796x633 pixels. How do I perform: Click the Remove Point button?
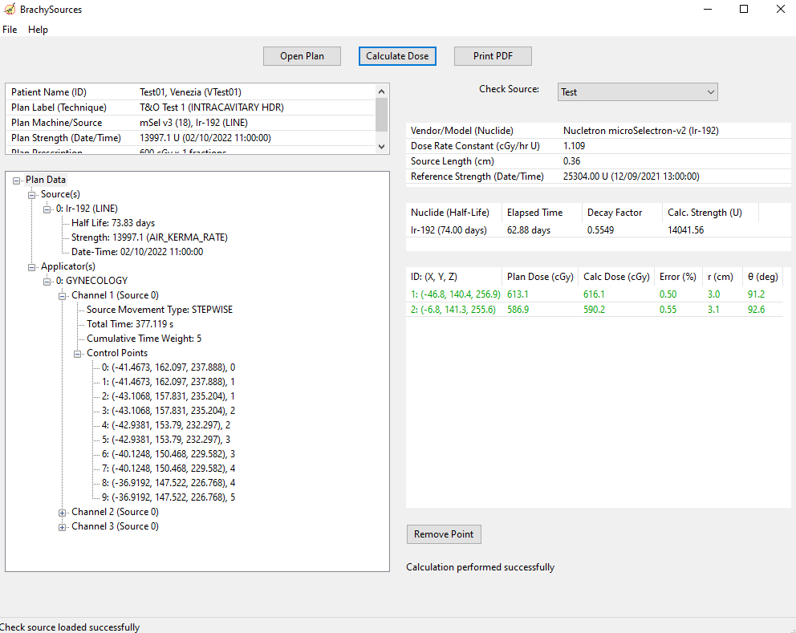coord(444,534)
